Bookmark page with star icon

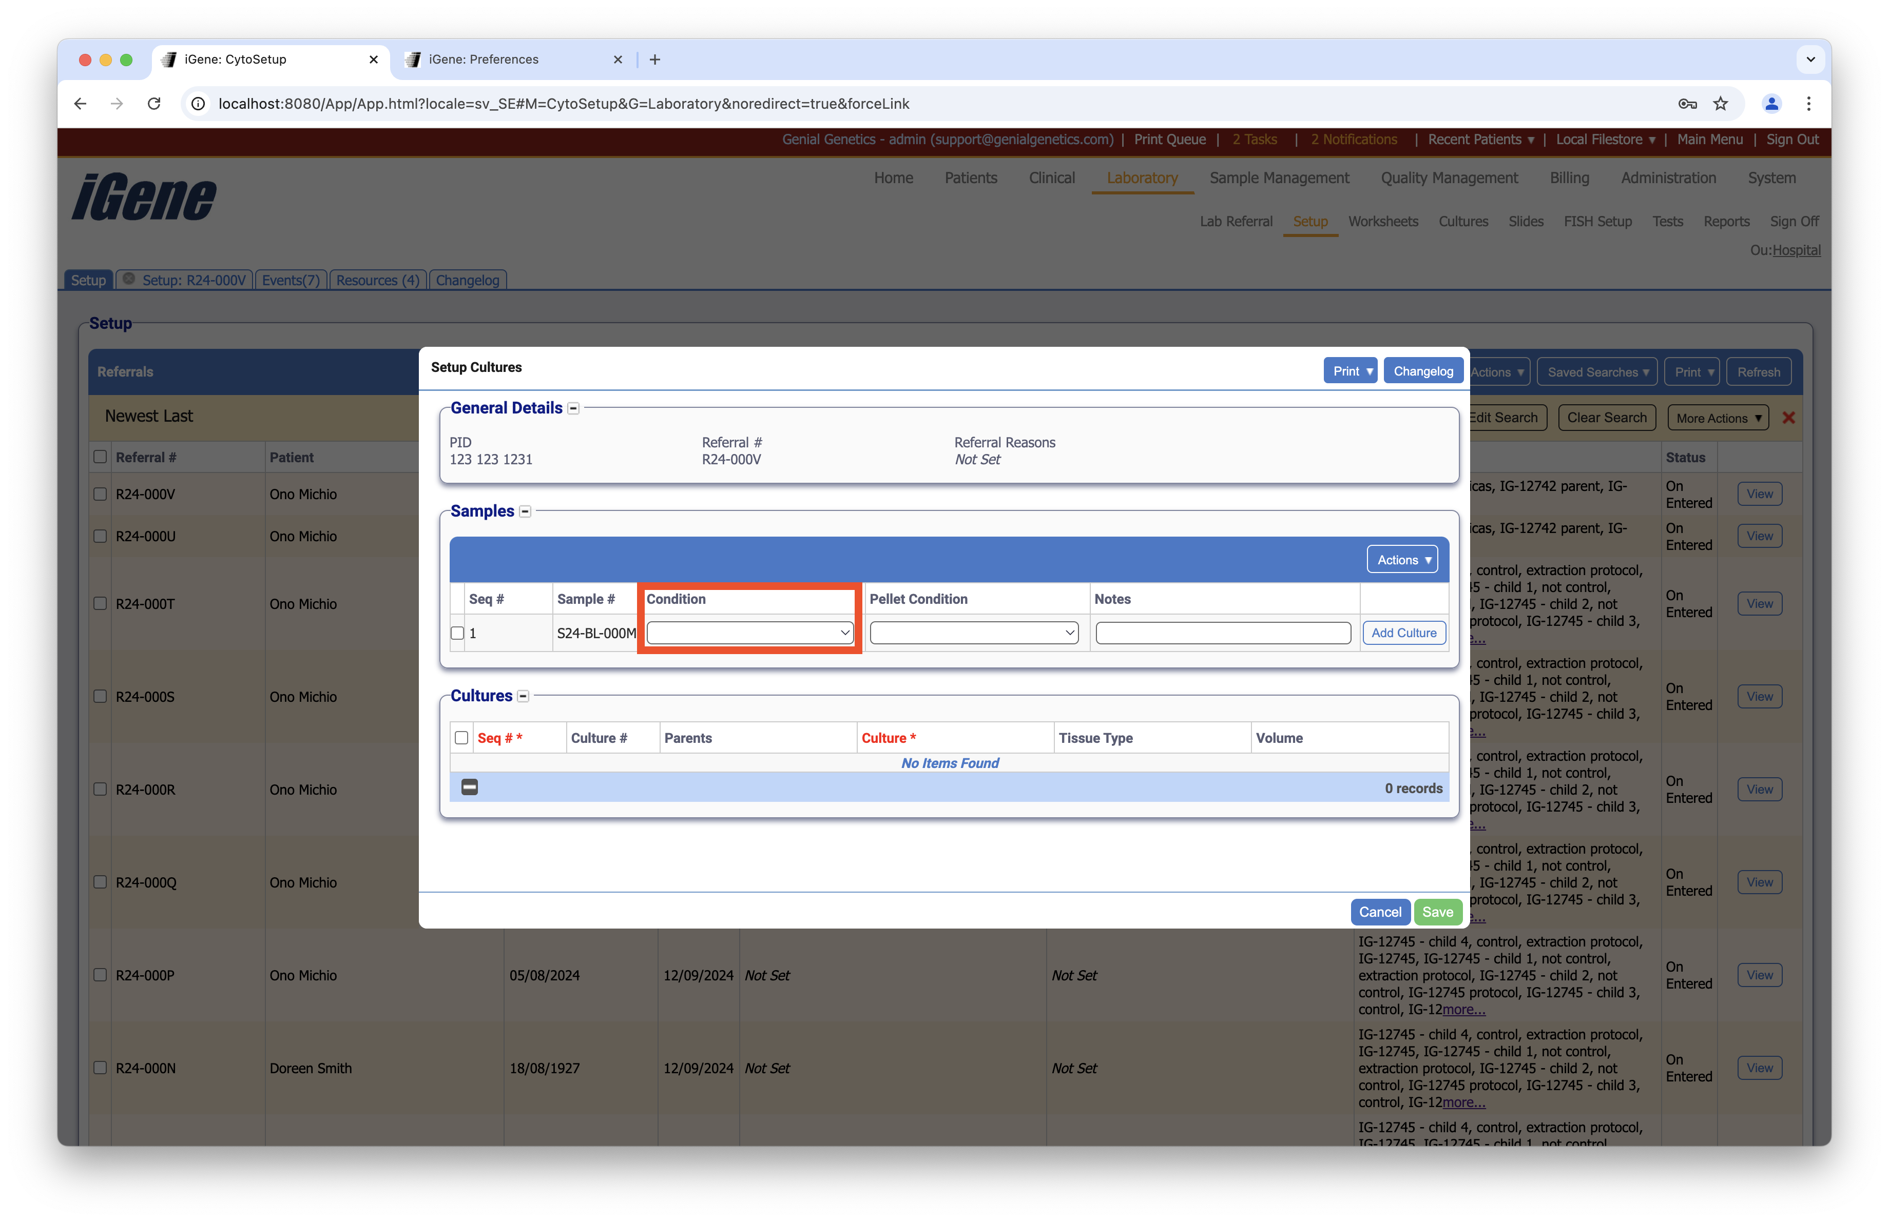click(1720, 104)
